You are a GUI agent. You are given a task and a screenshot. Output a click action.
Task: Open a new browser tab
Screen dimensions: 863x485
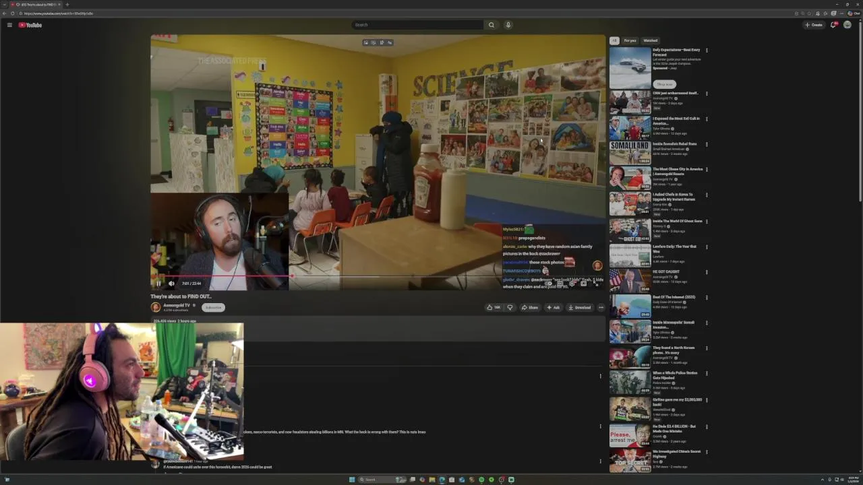tap(67, 5)
